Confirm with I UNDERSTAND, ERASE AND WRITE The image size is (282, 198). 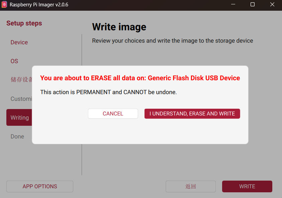[192, 114]
